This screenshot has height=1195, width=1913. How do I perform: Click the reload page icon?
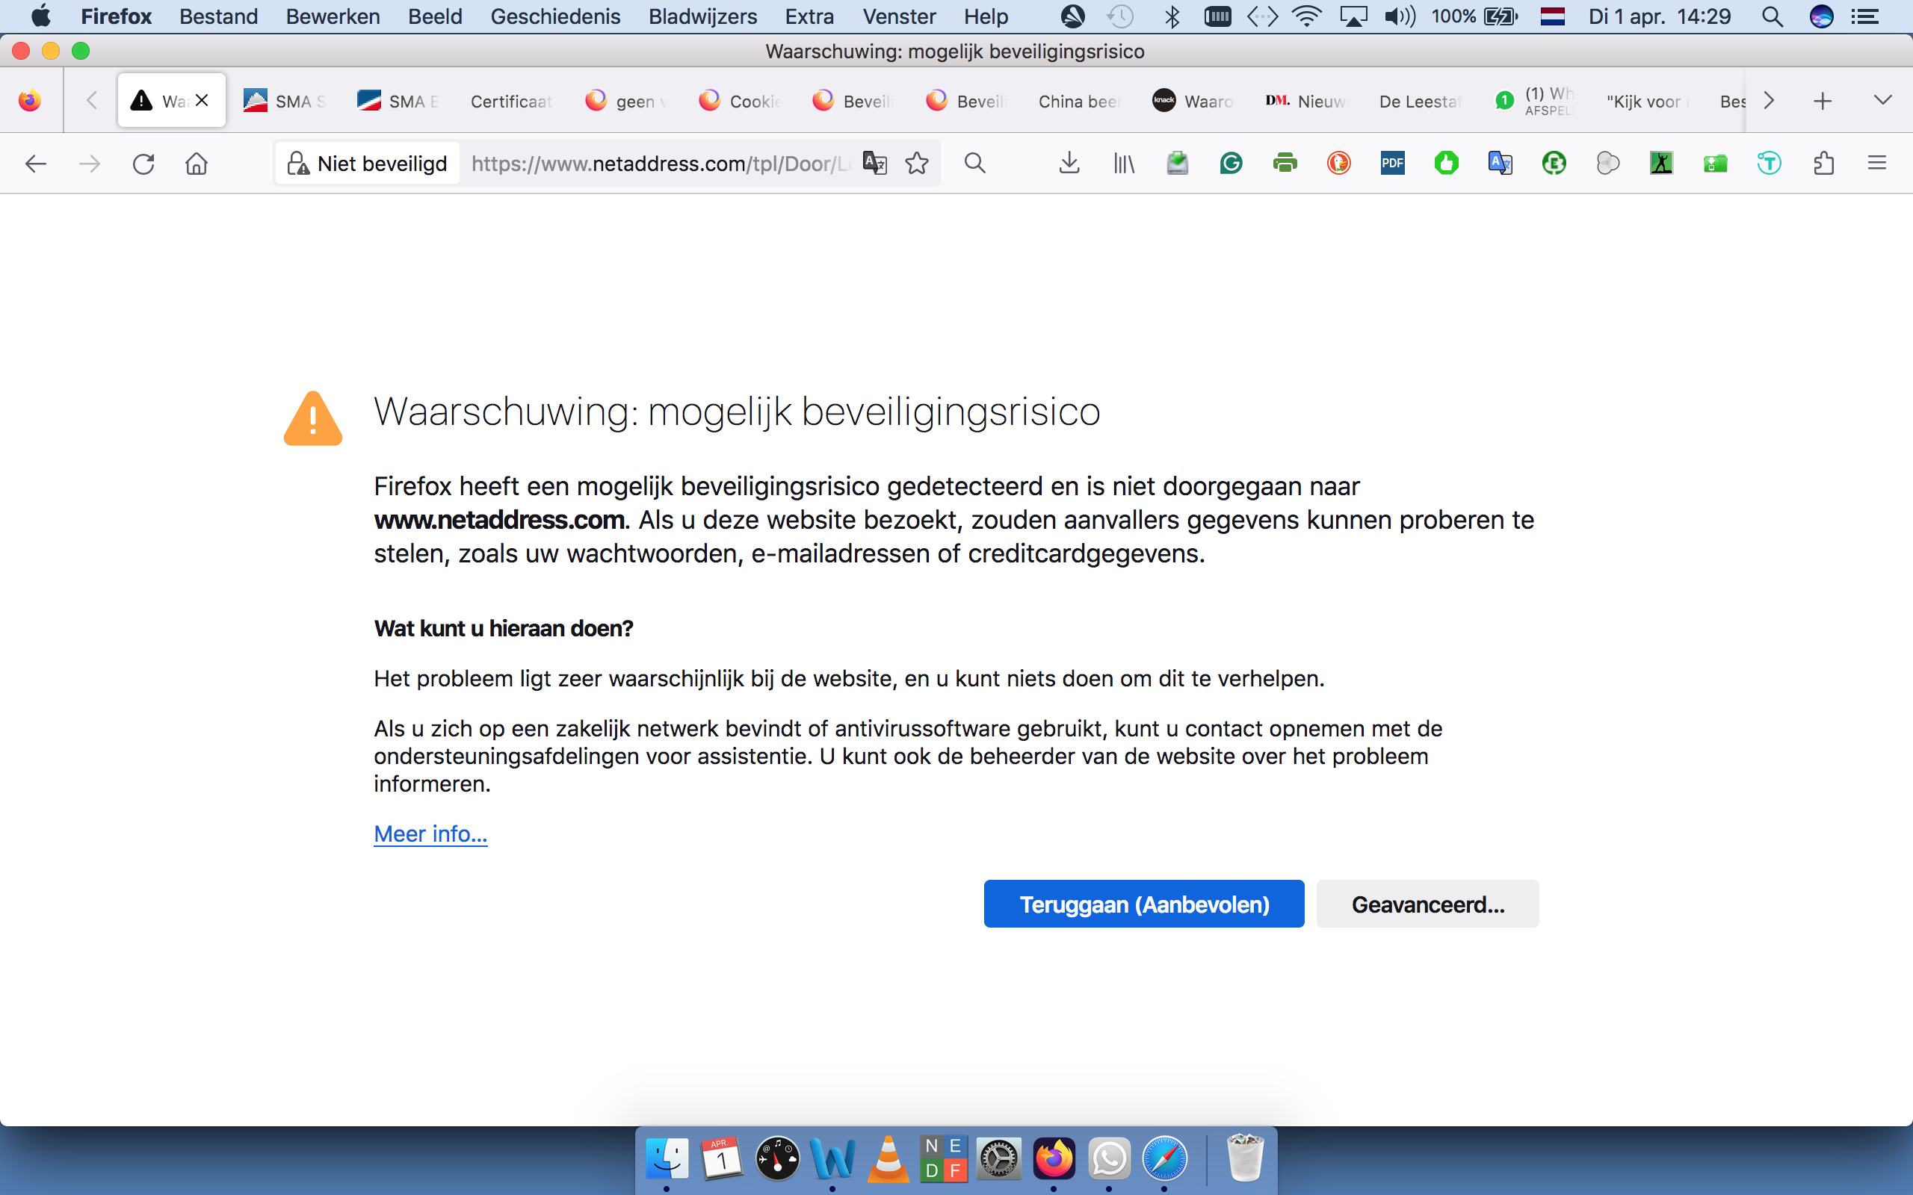click(143, 164)
